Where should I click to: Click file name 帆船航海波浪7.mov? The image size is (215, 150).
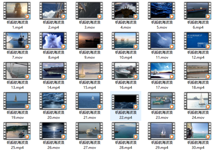pyautogui.click(x=17, y=55)
